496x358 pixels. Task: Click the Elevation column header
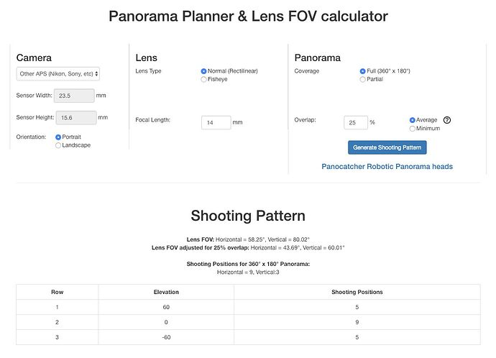coord(166,292)
